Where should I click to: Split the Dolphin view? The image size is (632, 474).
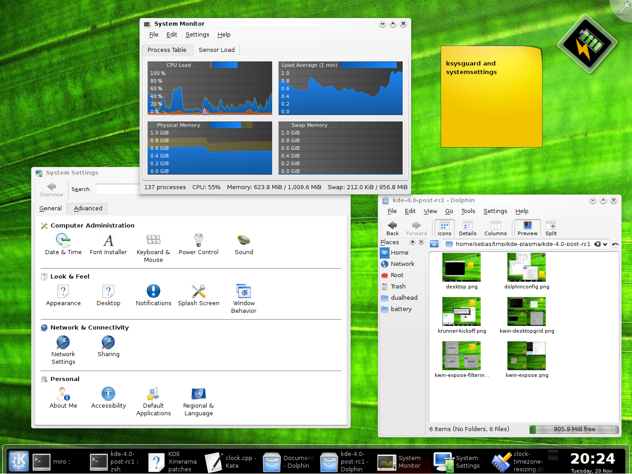point(551,228)
